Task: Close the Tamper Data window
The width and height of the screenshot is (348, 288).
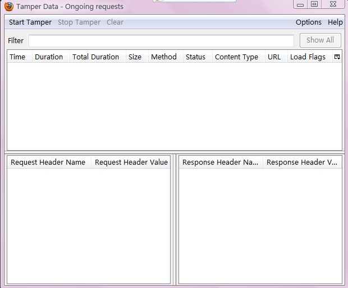Action: pos(333,4)
